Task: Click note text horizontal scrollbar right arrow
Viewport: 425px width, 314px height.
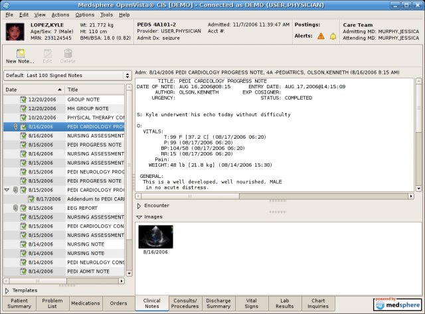Action: [411, 196]
